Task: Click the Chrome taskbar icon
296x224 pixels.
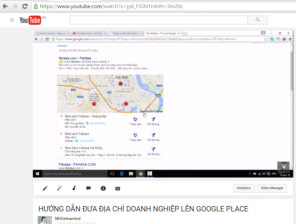Action: [x=140, y=174]
